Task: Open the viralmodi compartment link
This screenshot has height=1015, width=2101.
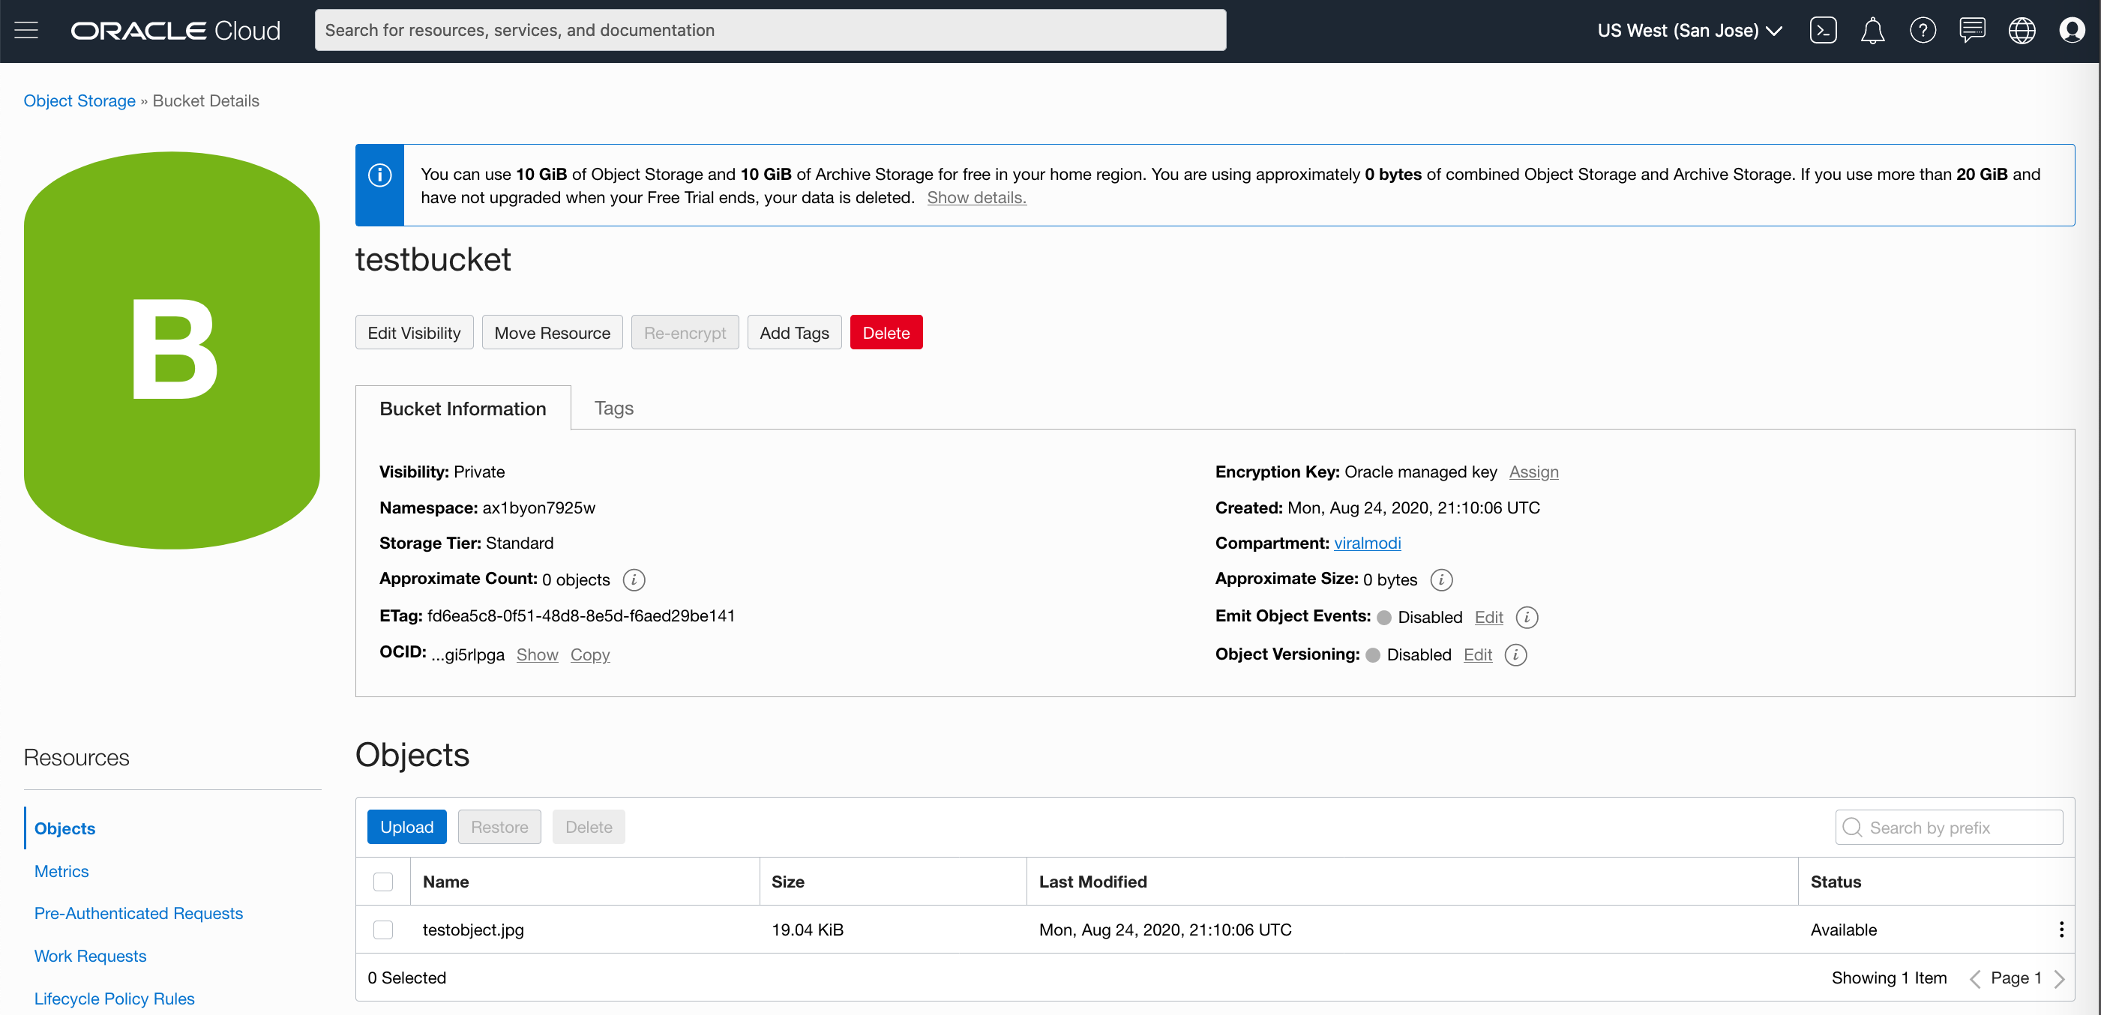Action: tap(1367, 543)
